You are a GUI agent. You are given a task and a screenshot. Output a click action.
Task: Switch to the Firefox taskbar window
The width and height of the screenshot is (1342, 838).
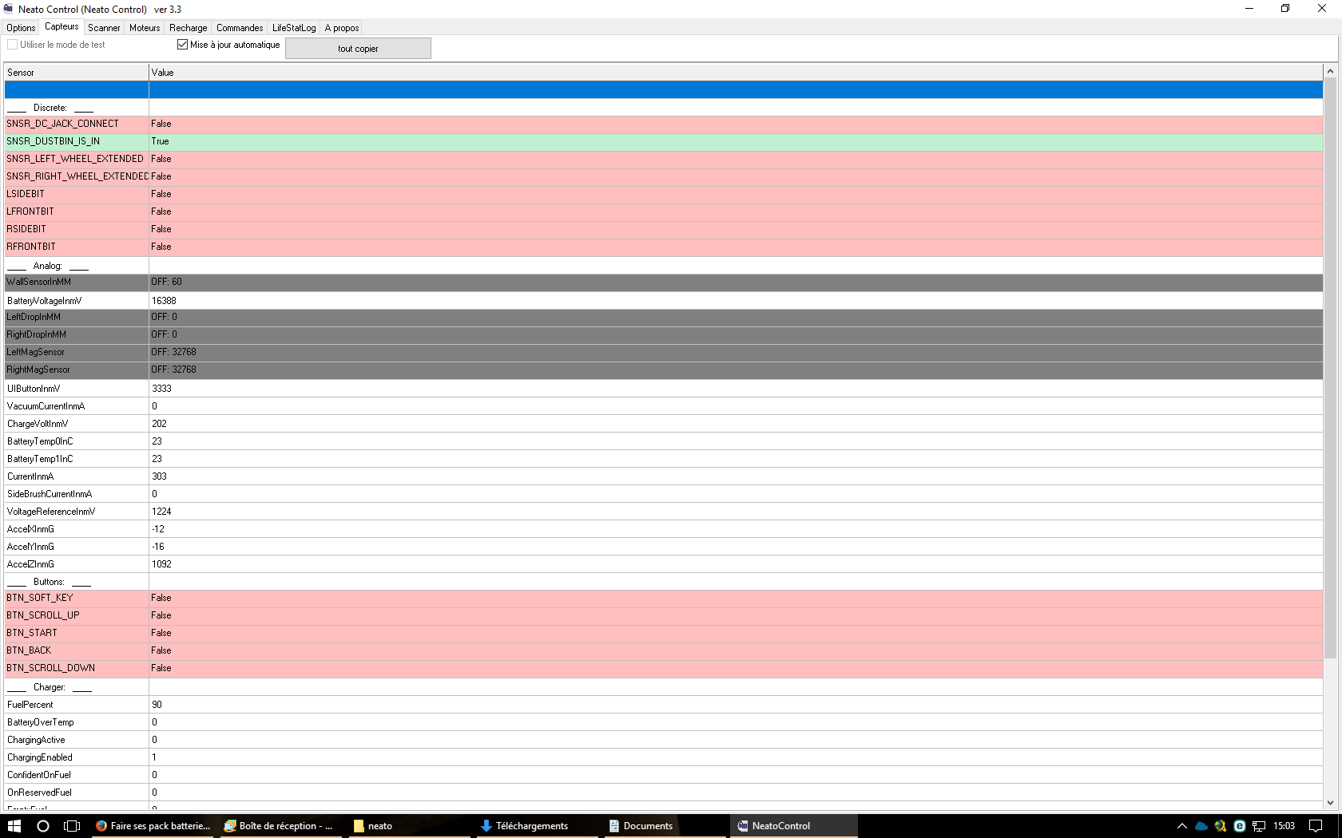tap(153, 826)
